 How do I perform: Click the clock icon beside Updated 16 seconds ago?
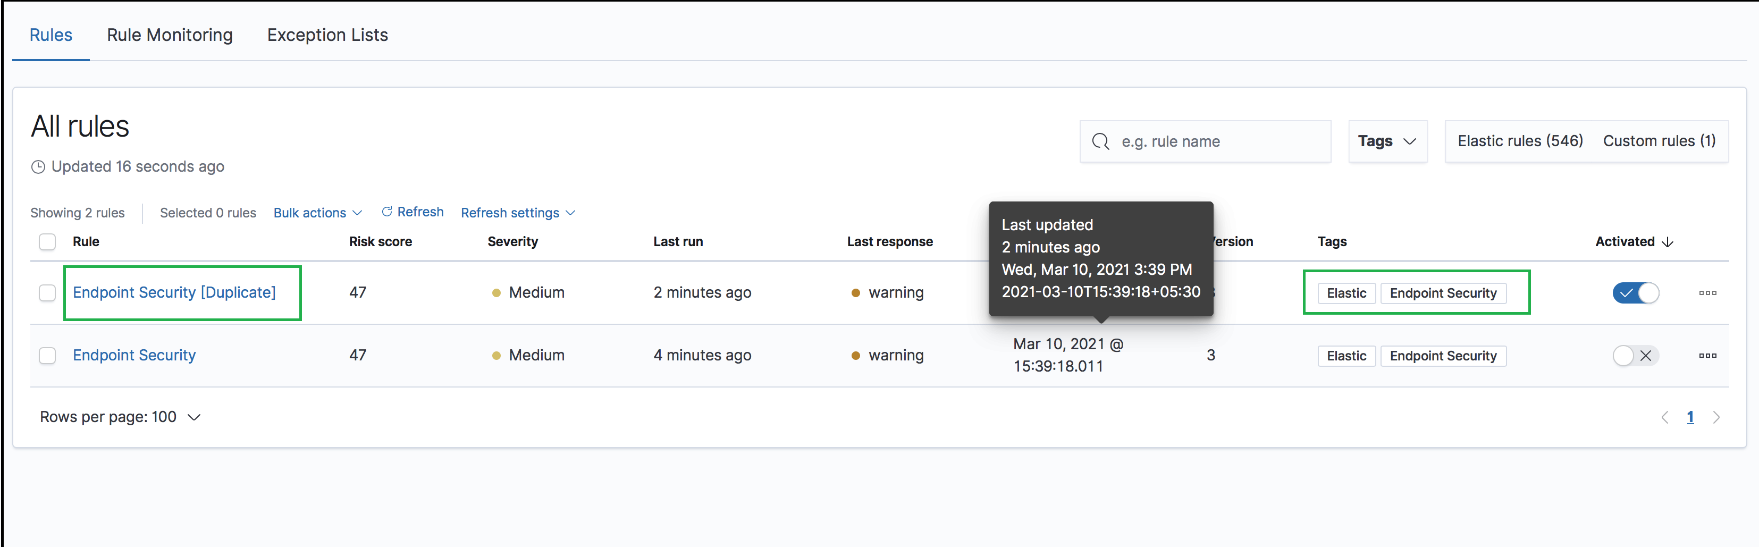39,166
